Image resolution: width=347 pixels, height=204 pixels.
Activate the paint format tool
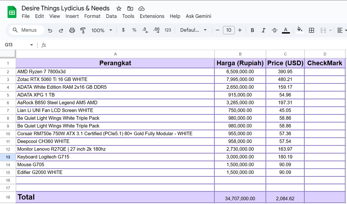click(83, 30)
